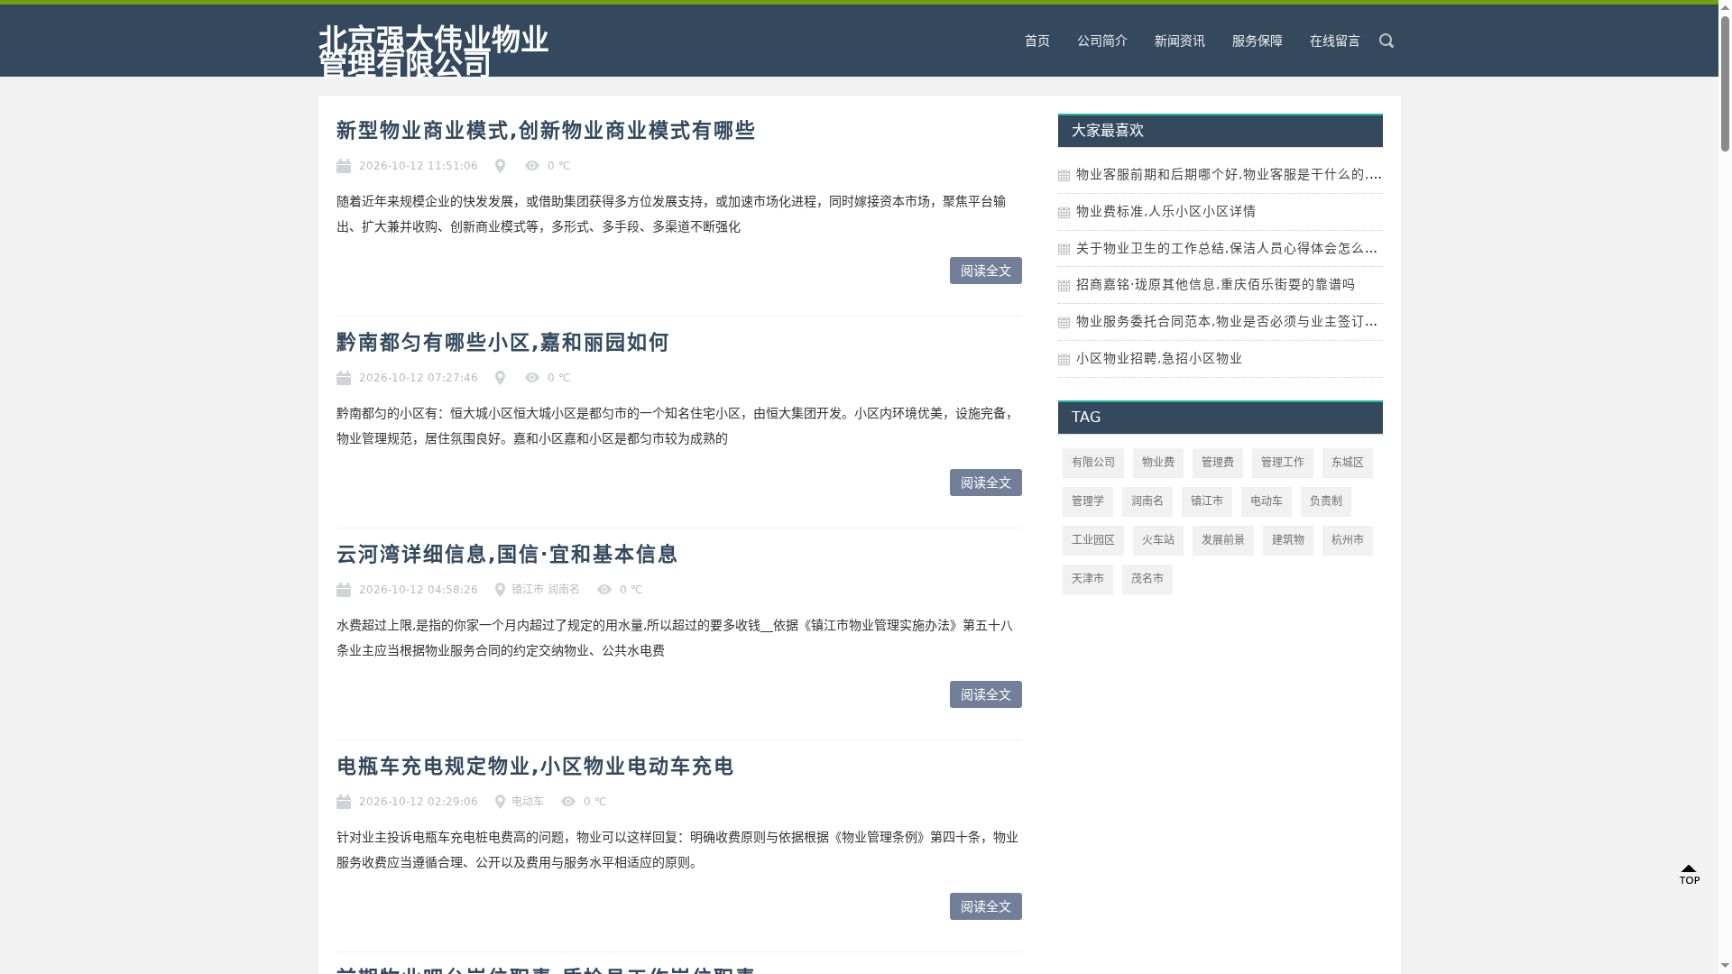Open the search magnifier icon in header
The width and height of the screenshot is (1732, 974).
1387,41
